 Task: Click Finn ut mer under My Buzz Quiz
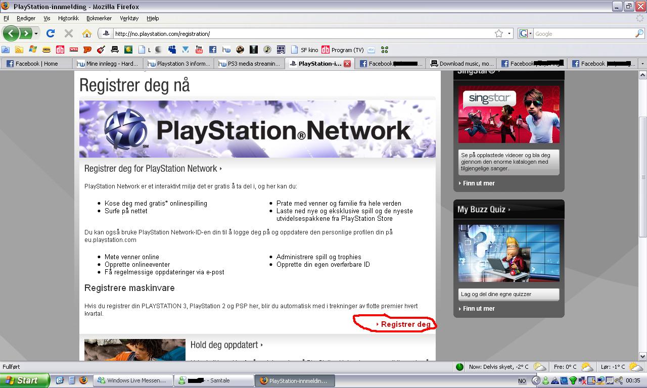[479, 309]
